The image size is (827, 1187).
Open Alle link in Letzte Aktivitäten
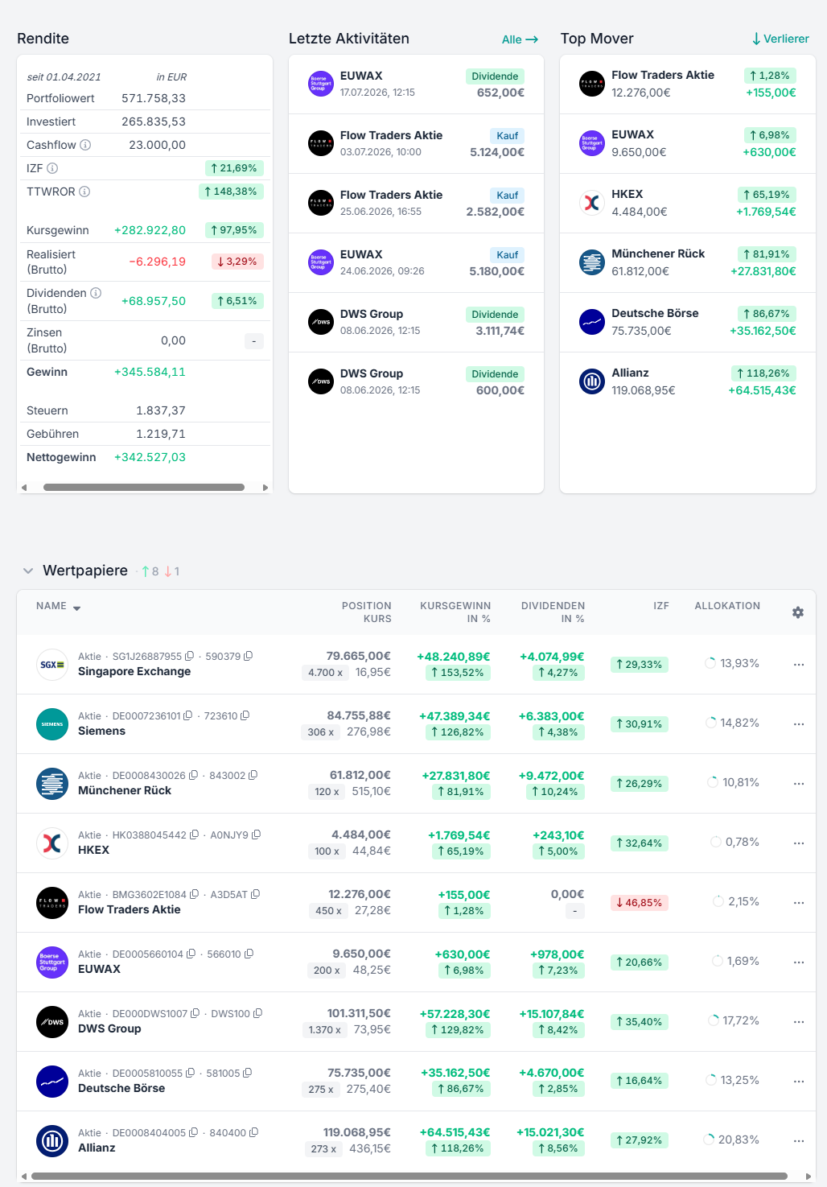[x=520, y=39]
